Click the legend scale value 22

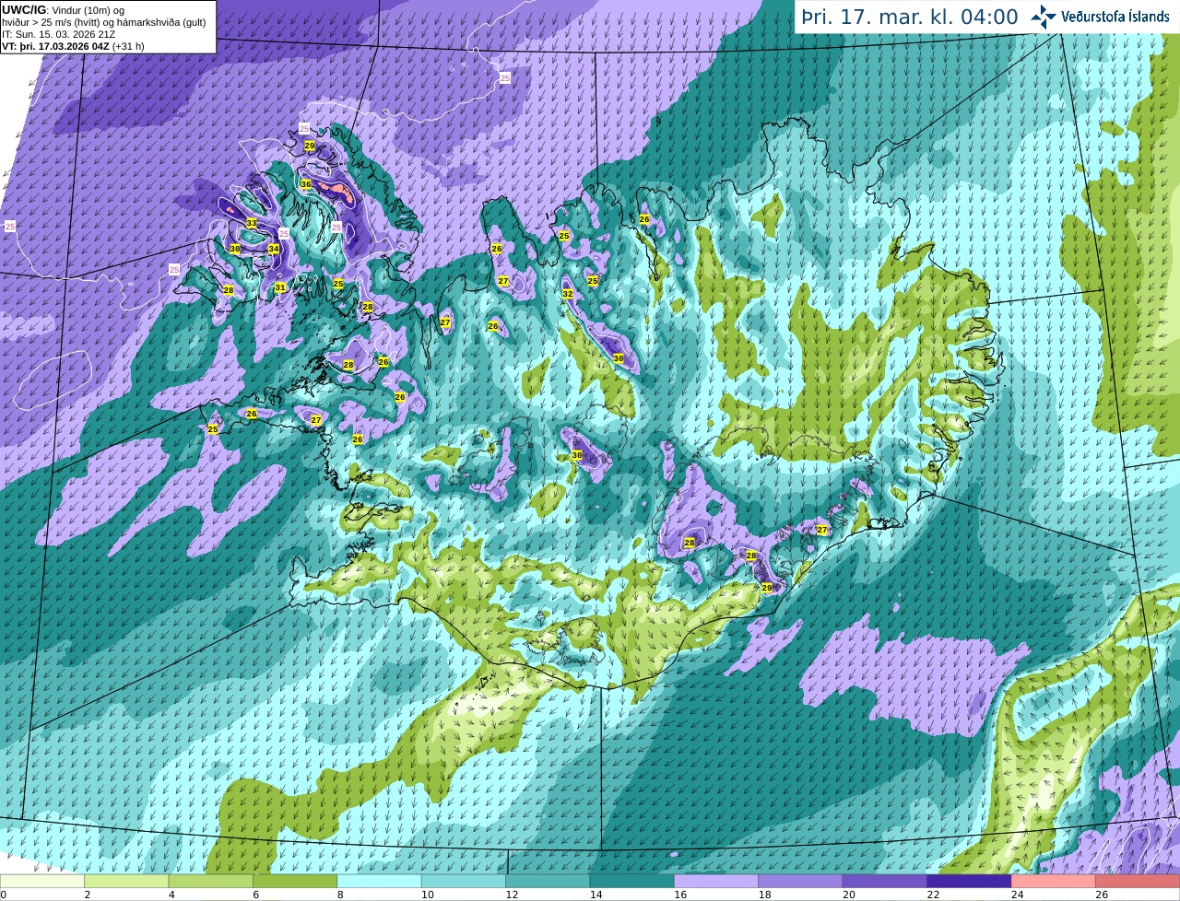pos(932,895)
